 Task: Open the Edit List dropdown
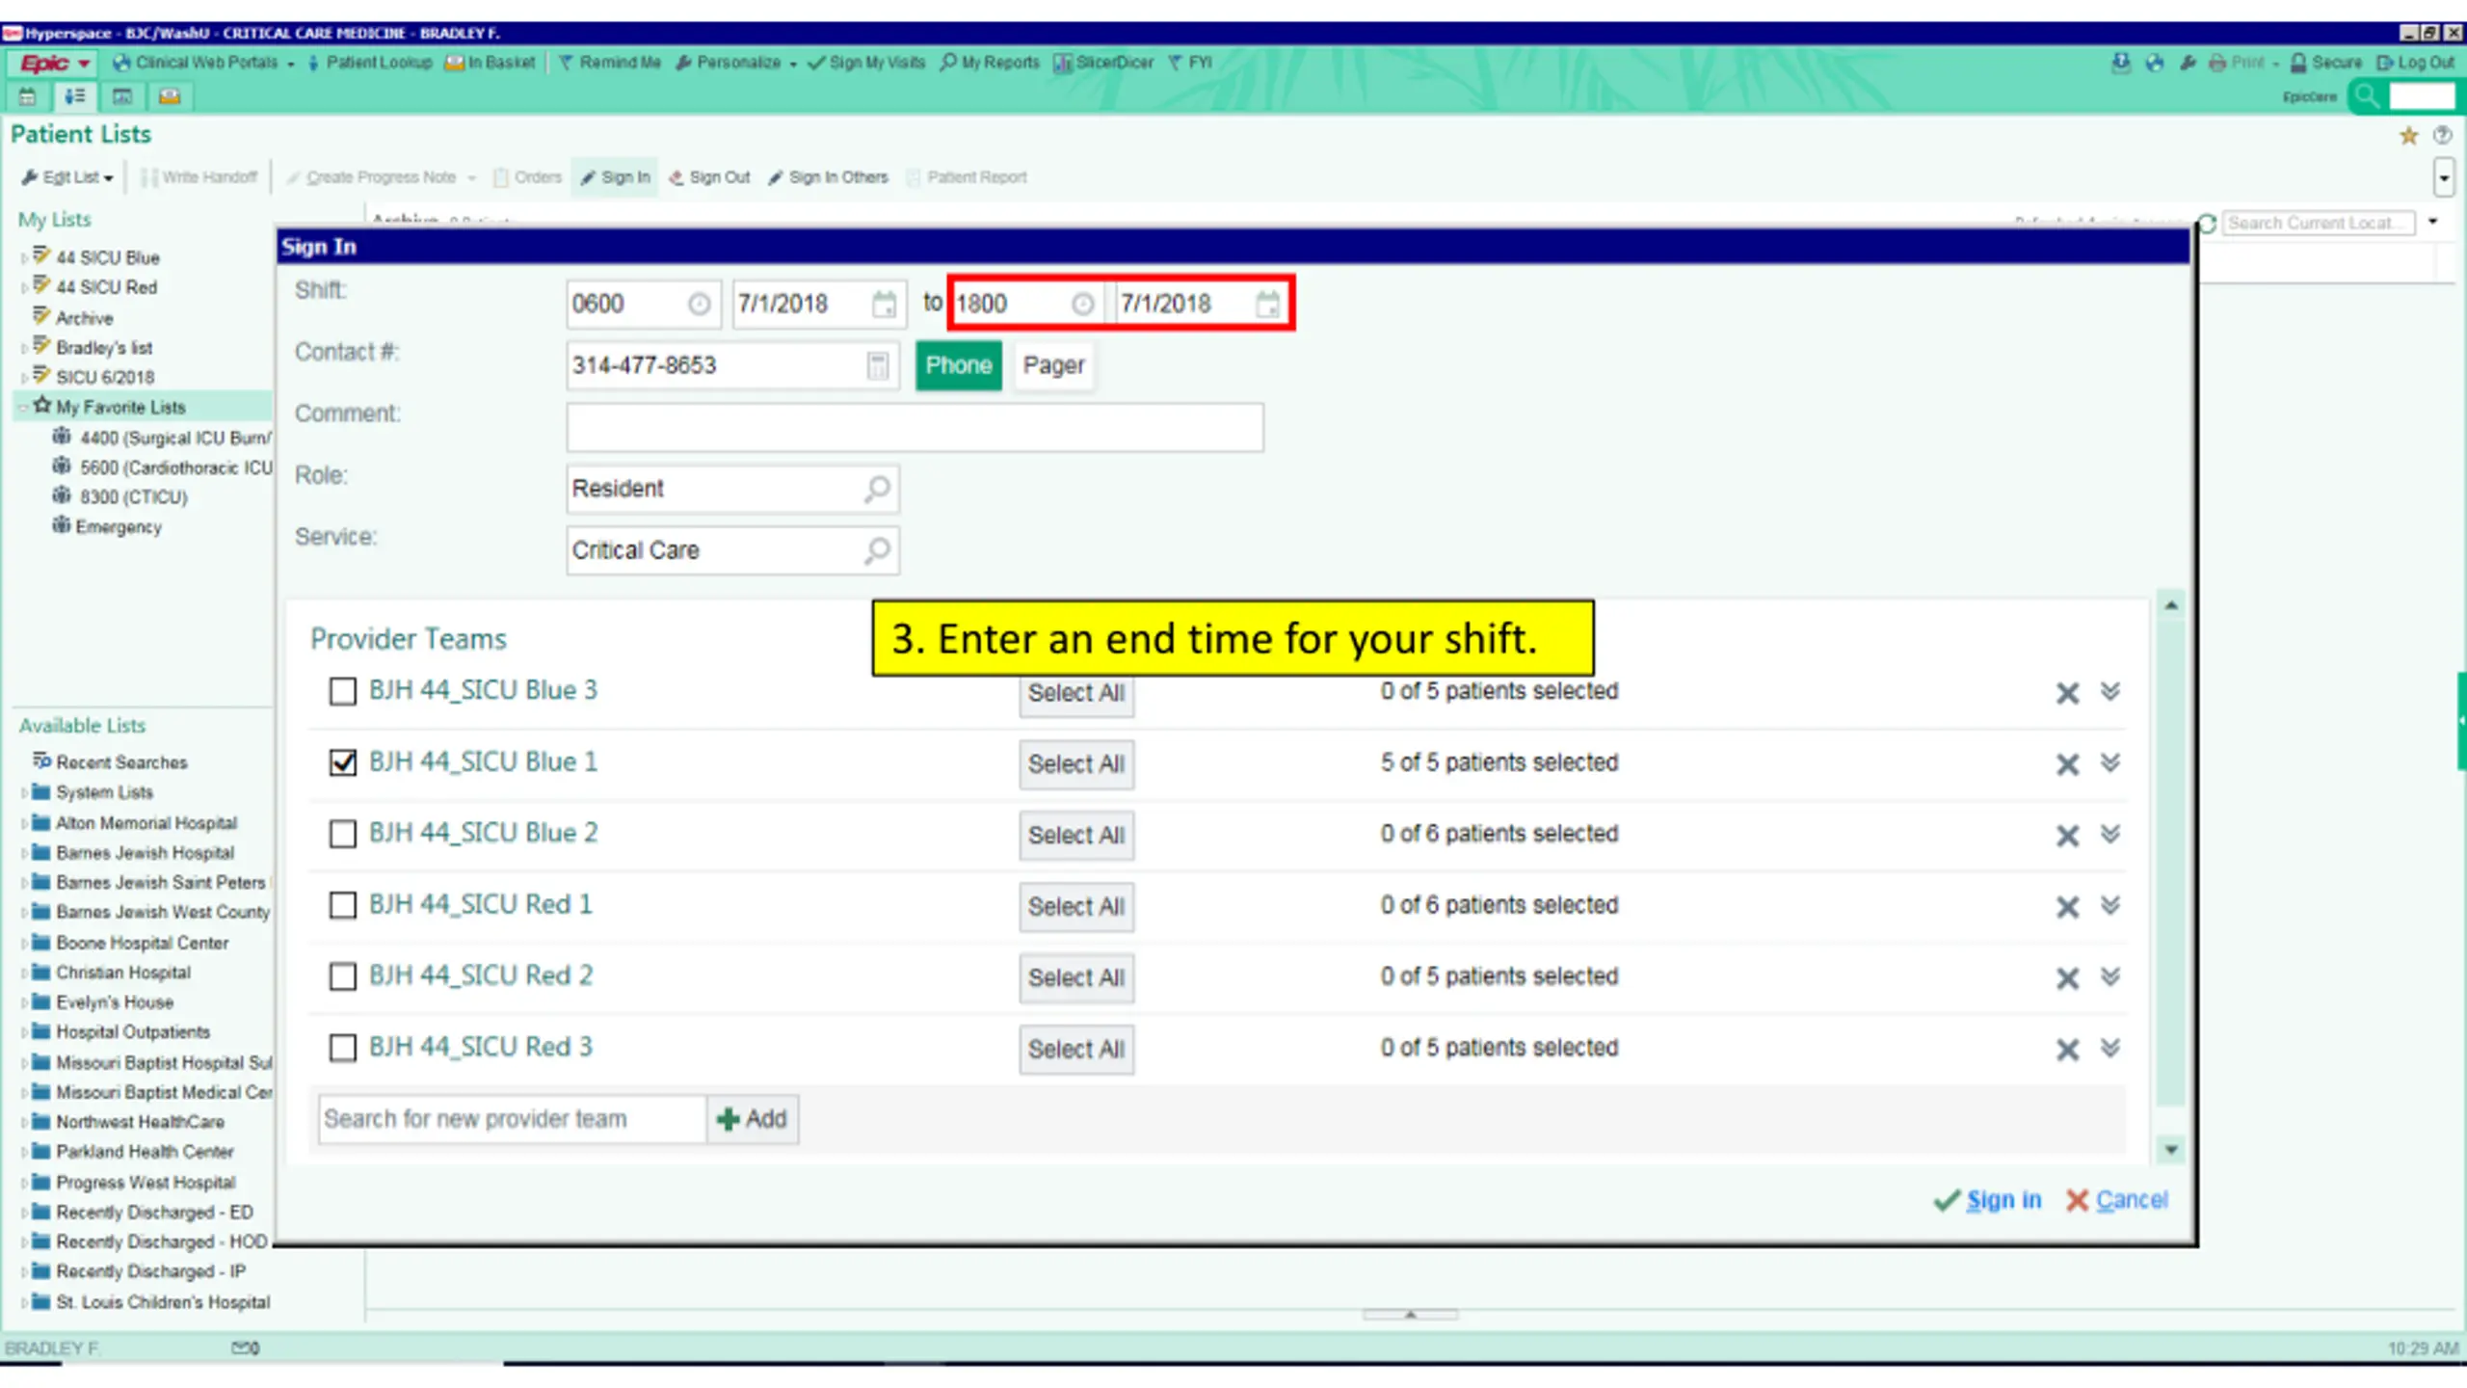[x=67, y=177]
